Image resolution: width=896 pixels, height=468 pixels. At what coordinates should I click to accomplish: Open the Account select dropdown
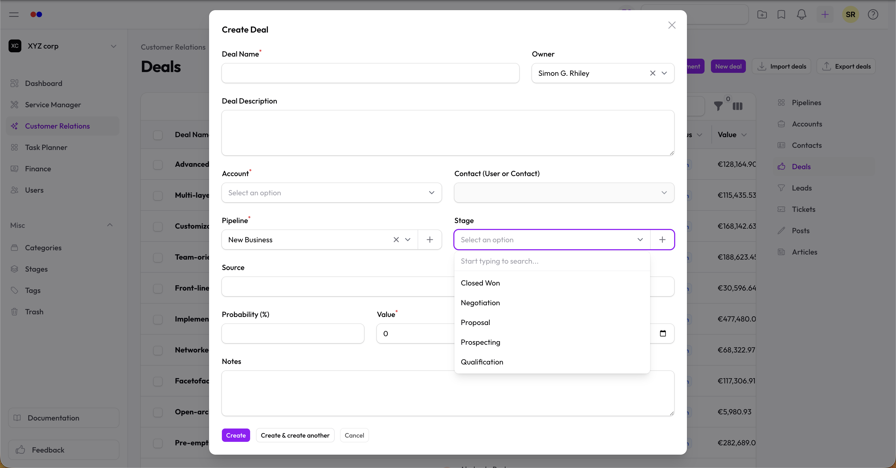(331, 193)
